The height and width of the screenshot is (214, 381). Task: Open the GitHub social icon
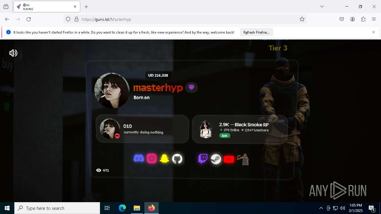coord(177,159)
